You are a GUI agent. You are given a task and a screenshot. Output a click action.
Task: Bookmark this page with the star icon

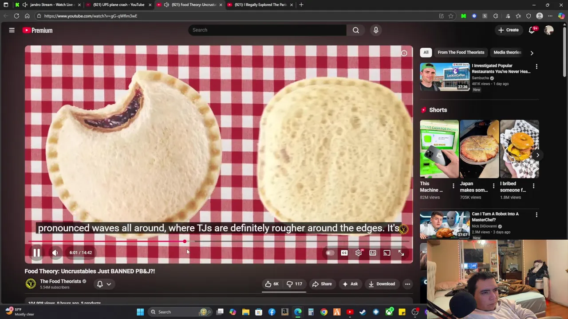[x=451, y=16]
